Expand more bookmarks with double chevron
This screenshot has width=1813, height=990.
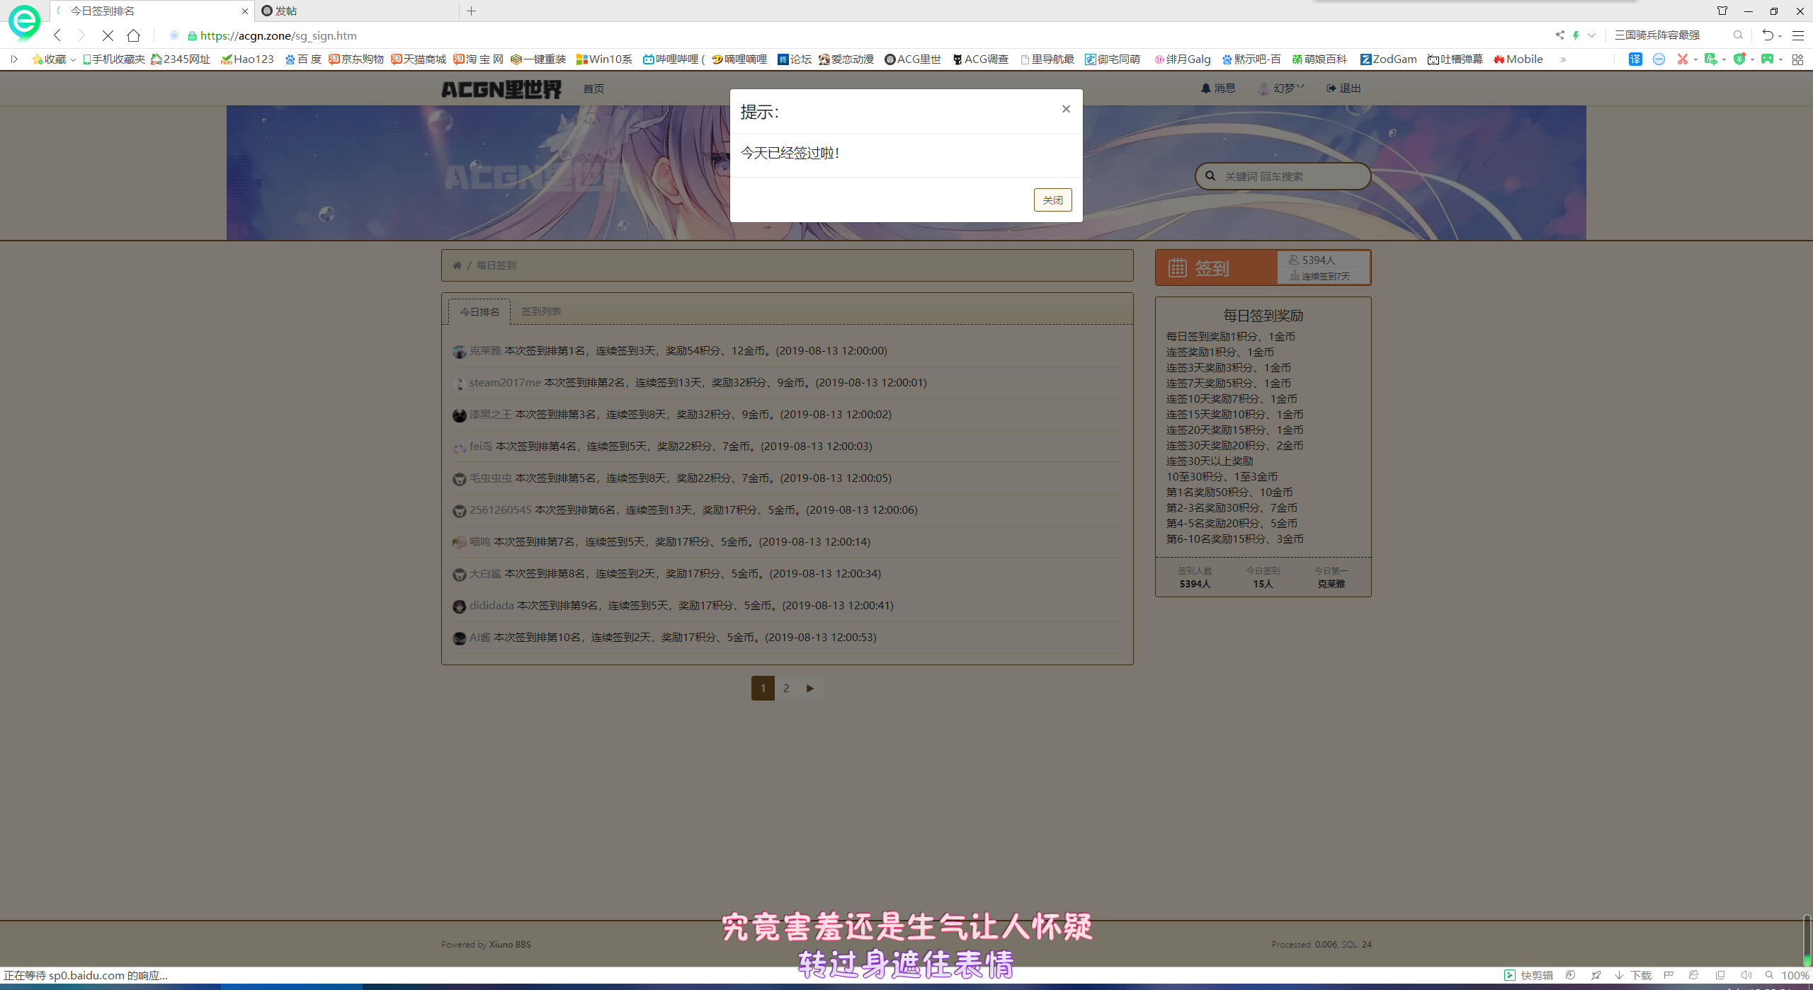coord(1563,59)
